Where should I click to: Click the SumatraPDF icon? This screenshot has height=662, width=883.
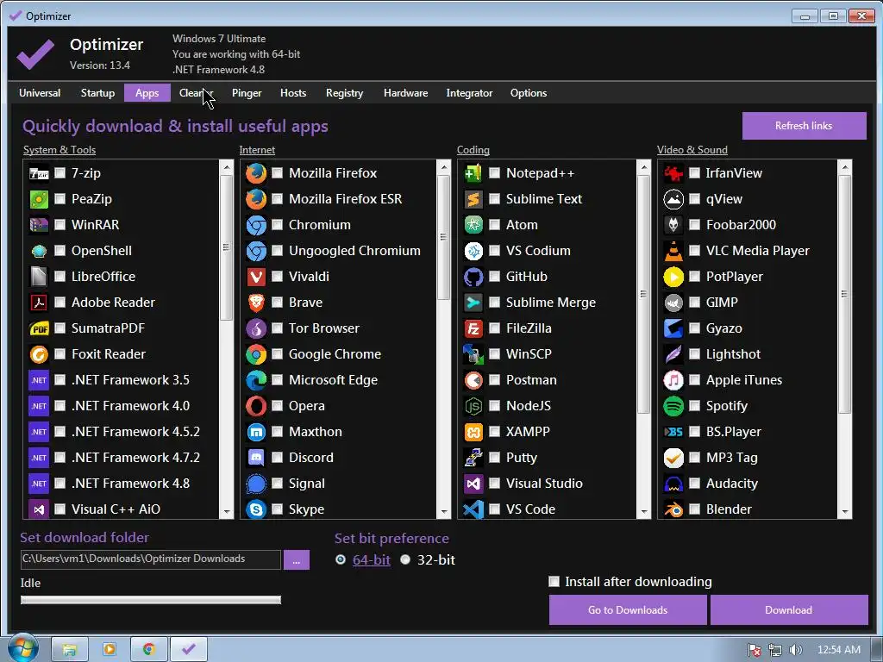point(39,328)
